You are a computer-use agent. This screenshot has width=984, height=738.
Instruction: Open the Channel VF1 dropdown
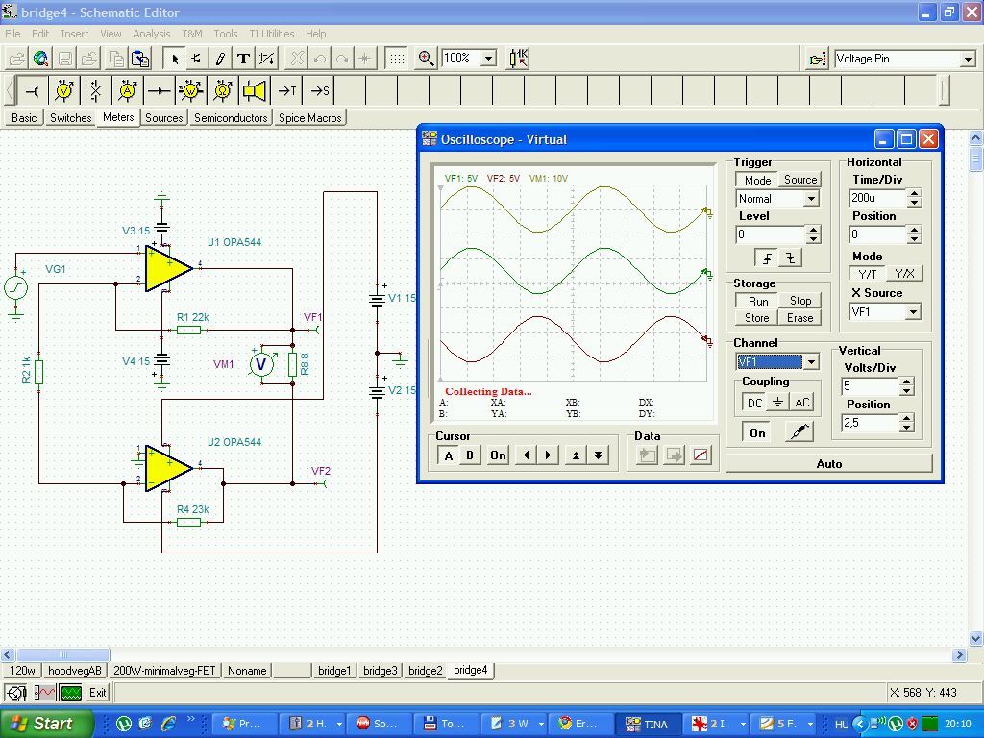coord(811,362)
